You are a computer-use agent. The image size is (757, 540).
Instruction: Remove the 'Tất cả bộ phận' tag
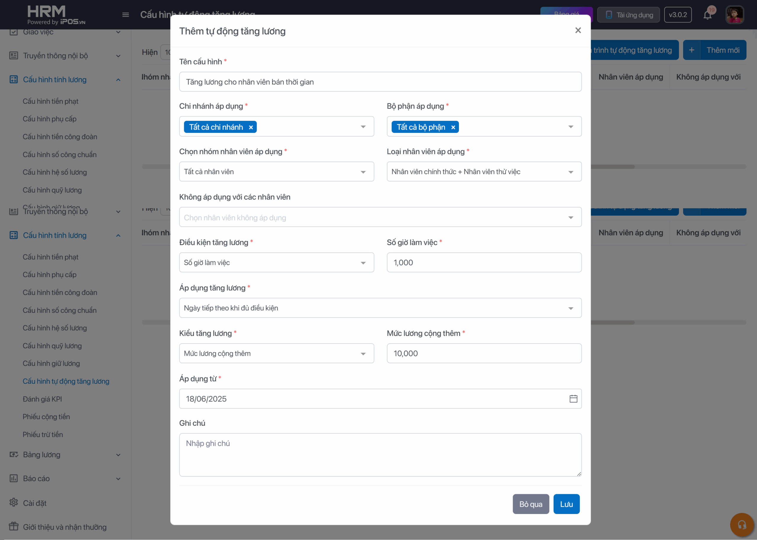[453, 127]
